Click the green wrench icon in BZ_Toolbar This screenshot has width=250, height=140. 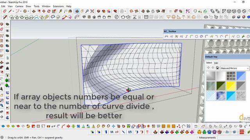click(243, 37)
